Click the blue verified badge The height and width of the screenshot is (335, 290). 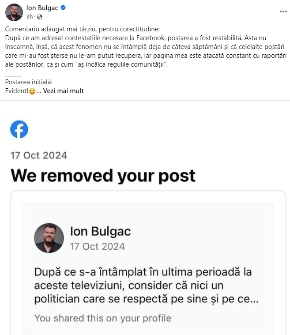point(63,8)
